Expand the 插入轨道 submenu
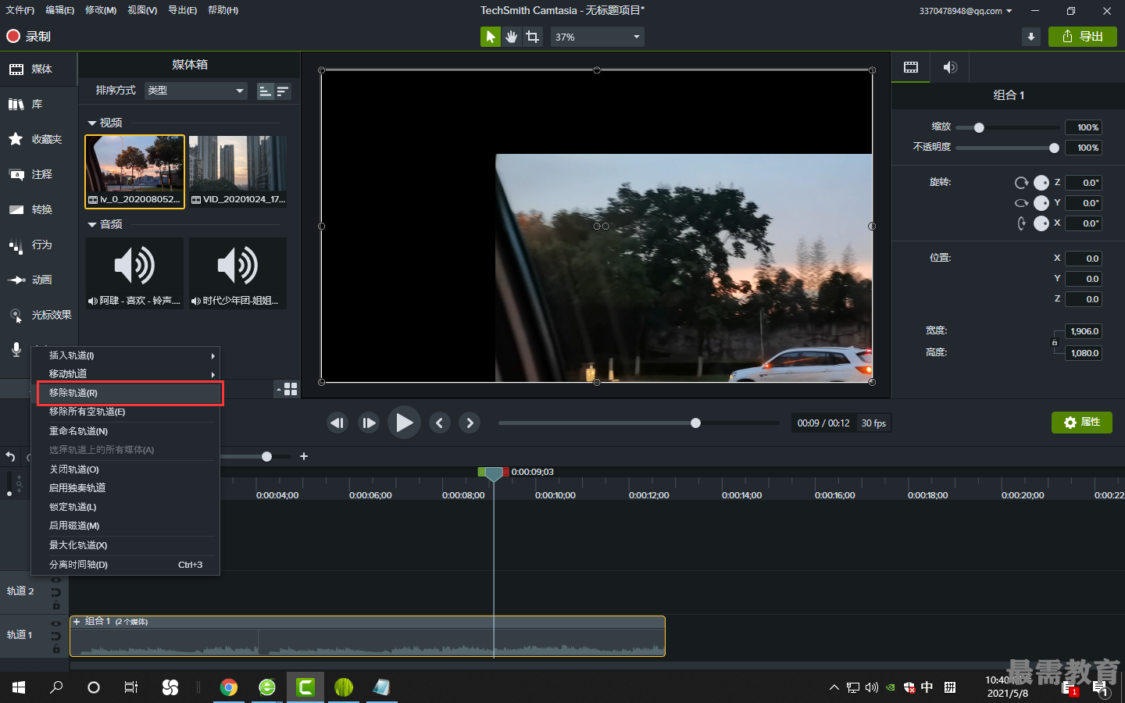 coord(125,355)
